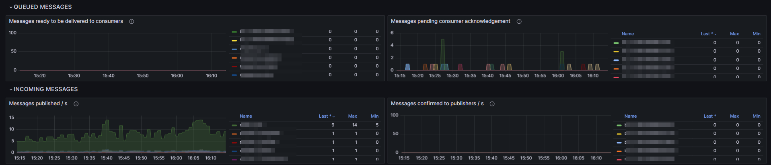
Task: Collapse the INCOMING MESSAGES row
Action: [11, 90]
